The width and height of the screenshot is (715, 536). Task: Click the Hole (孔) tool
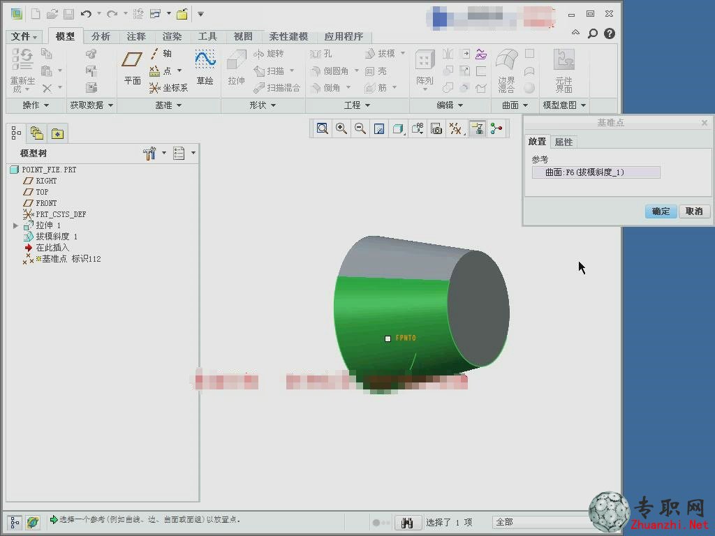321,54
